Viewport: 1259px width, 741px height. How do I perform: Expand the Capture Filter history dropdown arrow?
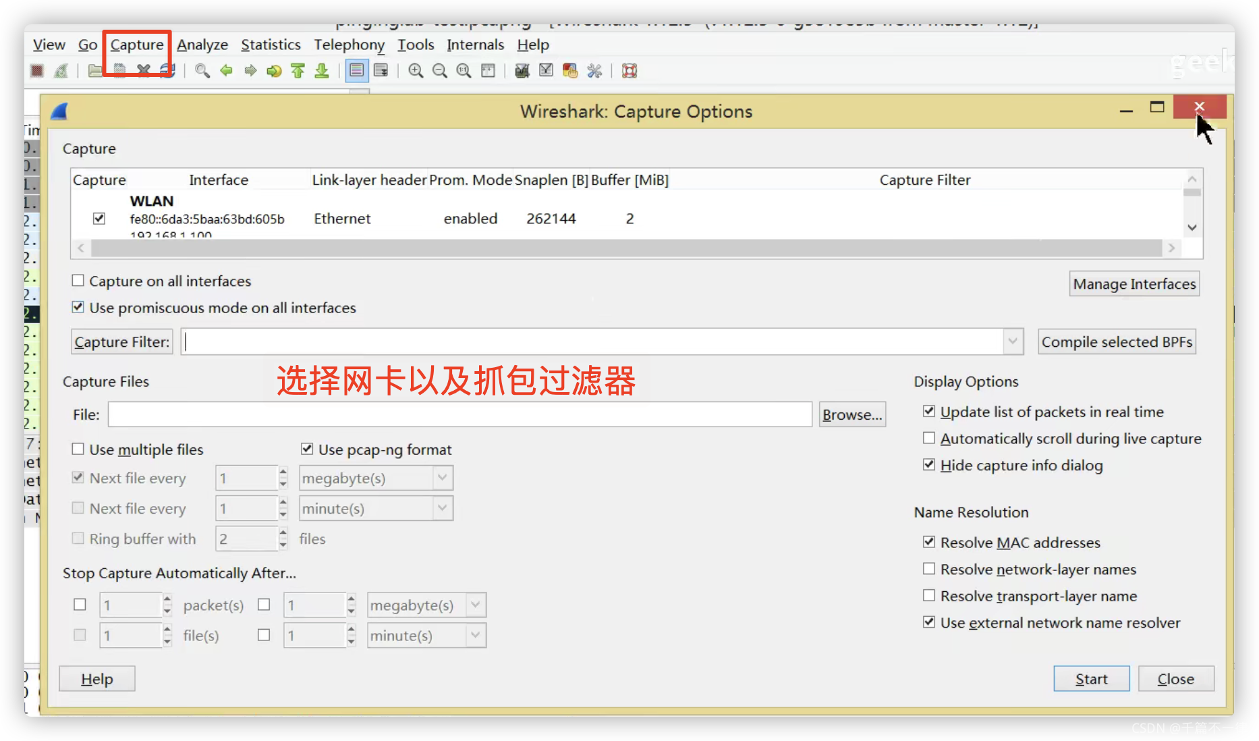coord(1013,341)
